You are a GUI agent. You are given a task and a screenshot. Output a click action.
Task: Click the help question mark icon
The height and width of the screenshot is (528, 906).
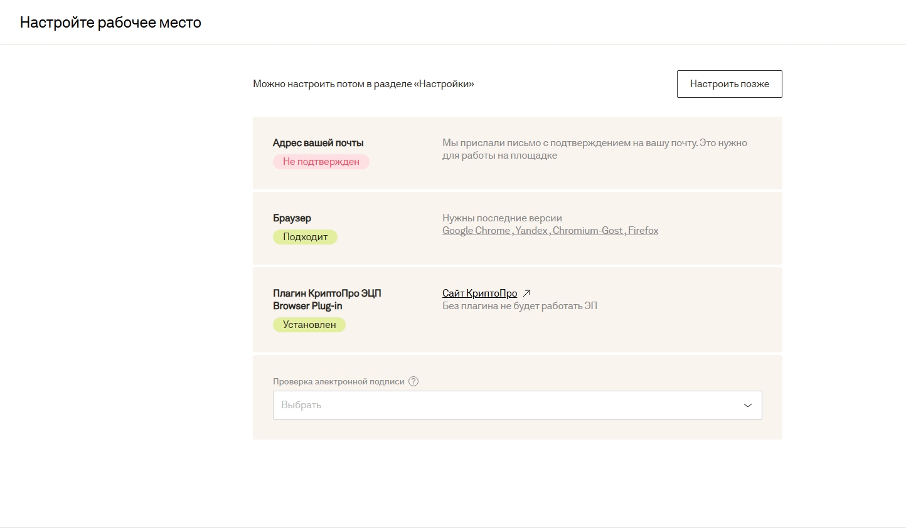[x=413, y=381]
